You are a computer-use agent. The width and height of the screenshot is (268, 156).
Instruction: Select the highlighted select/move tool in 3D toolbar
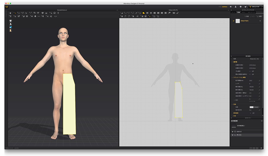[x=15, y=13]
